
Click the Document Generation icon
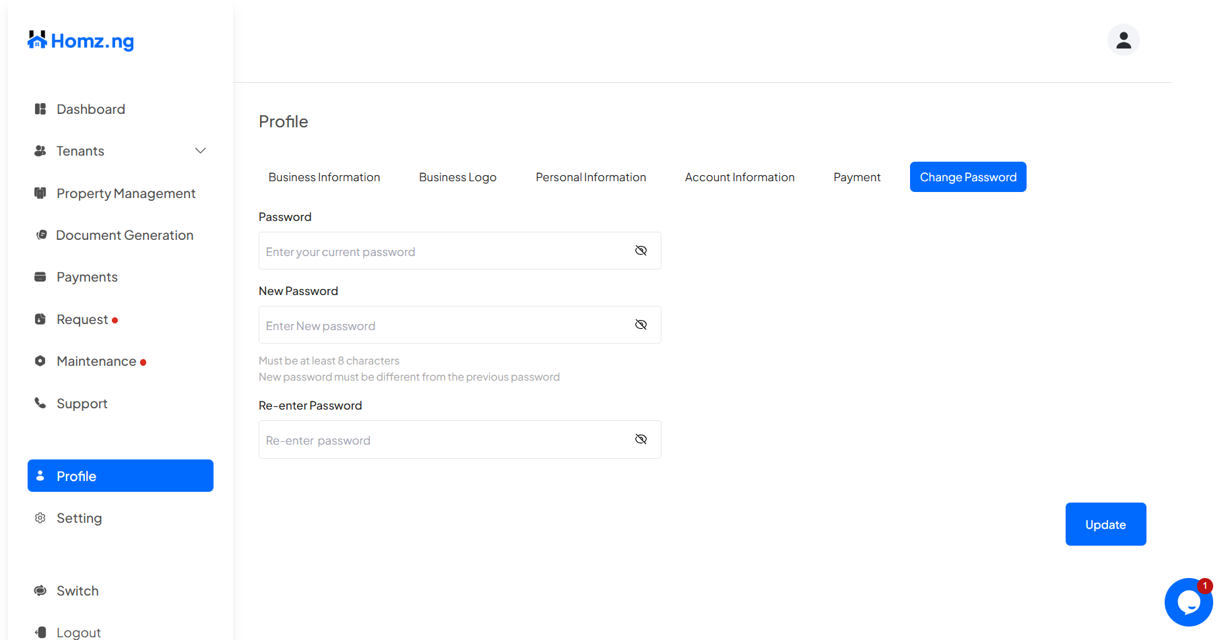click(41, 235)
